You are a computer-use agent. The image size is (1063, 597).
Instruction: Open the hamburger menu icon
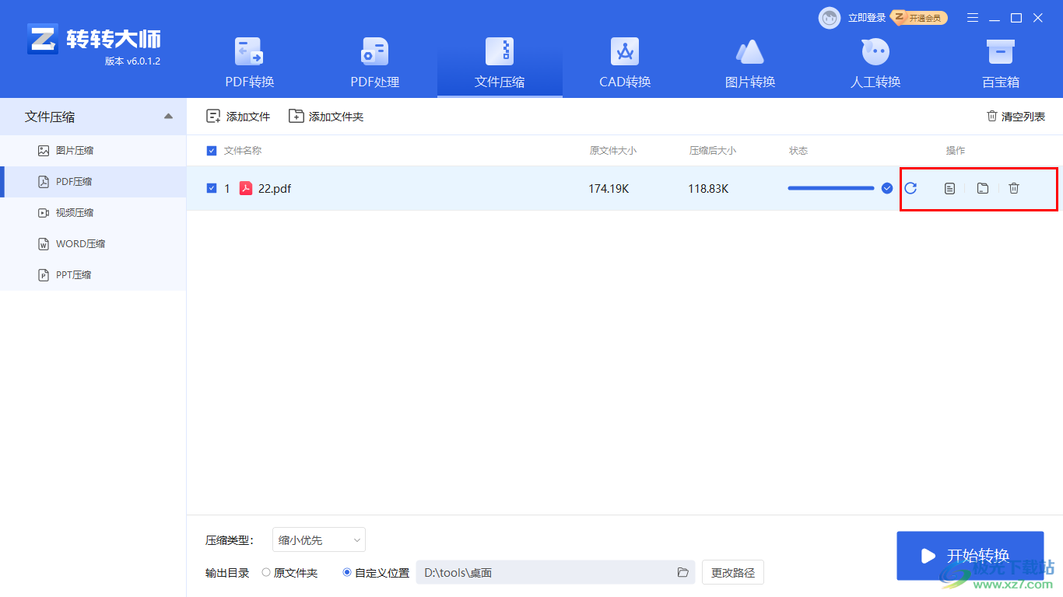973,18
